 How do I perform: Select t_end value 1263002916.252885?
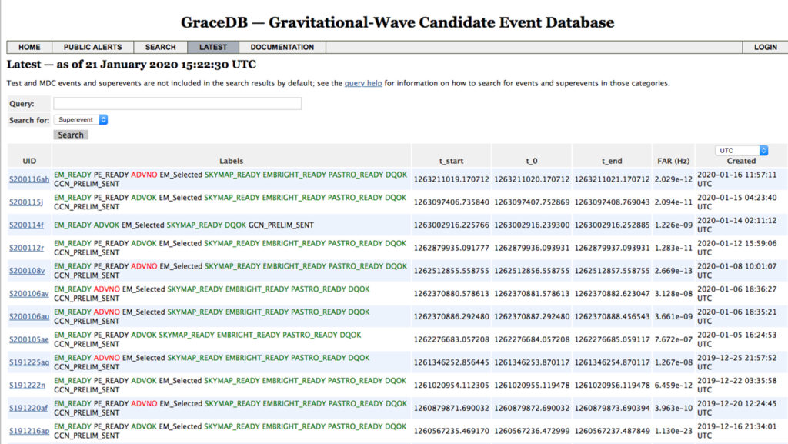(x=612, y=225)
